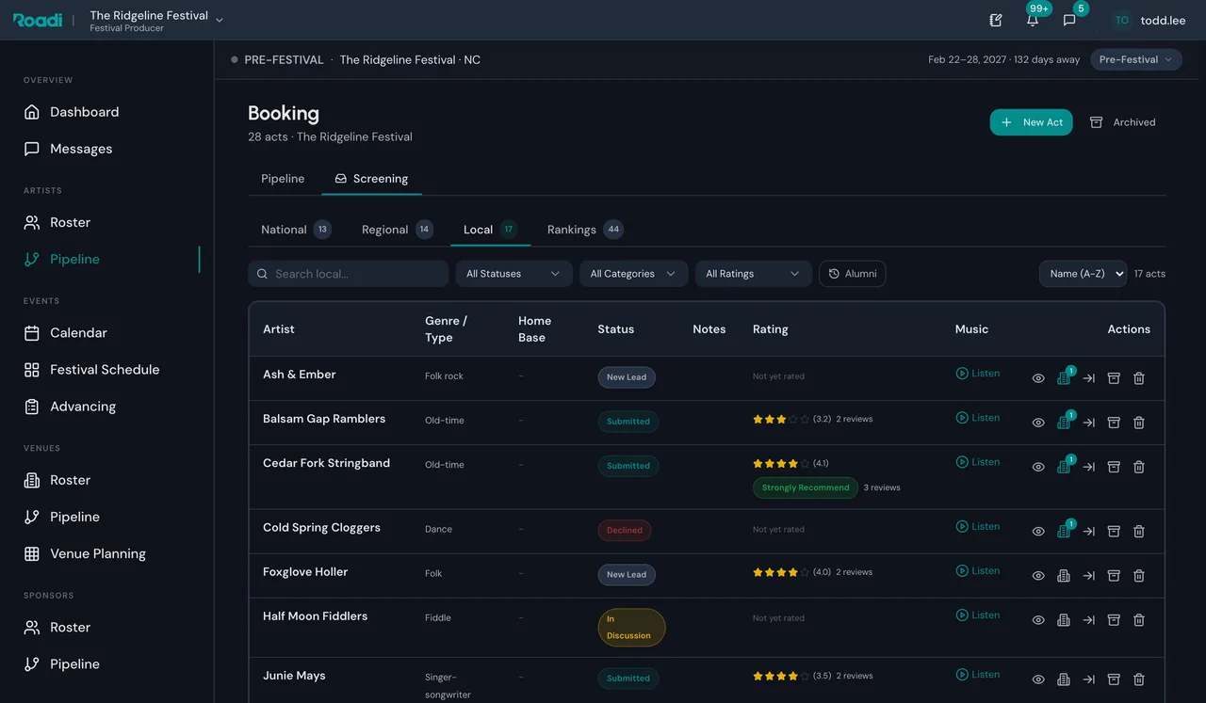
Task: Expand The Ridgeline Festival organization switcher
Action: (x=156, y=21)
